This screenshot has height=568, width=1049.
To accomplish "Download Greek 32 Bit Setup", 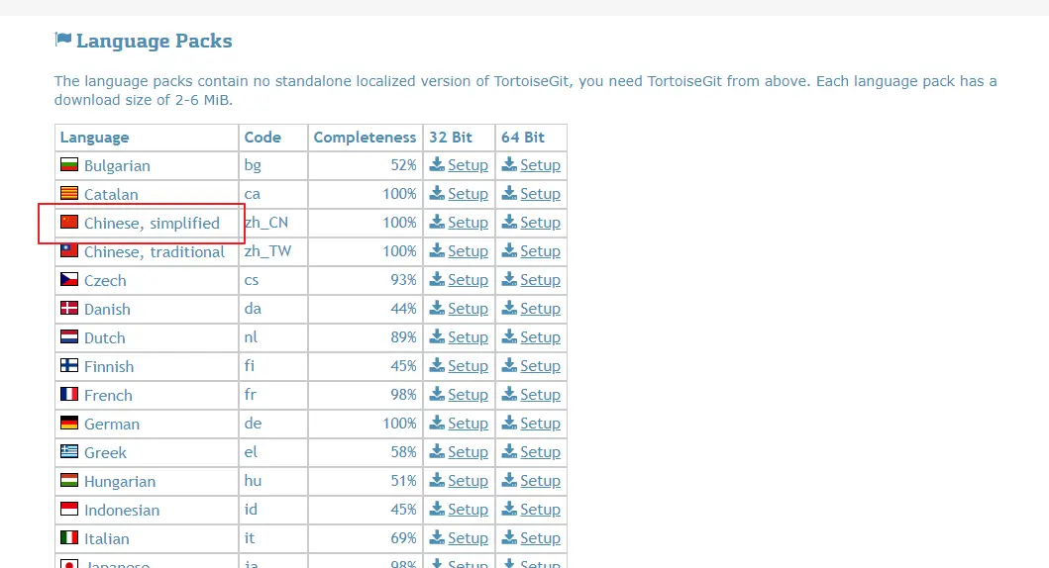I will click(x=459, y=452).
